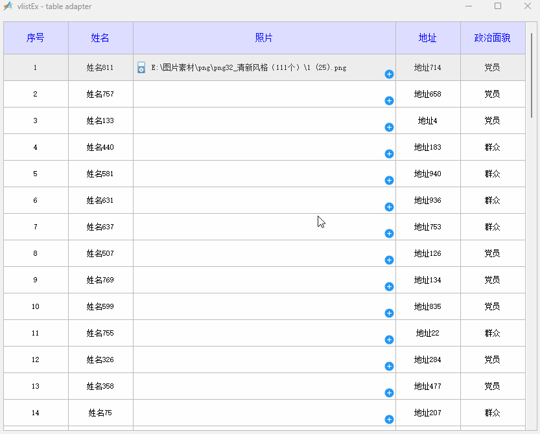Add photo for 姓名757 via plus icon
This screenshot has width=540, height=434.
pyautogui.click(x=389, y=100)
